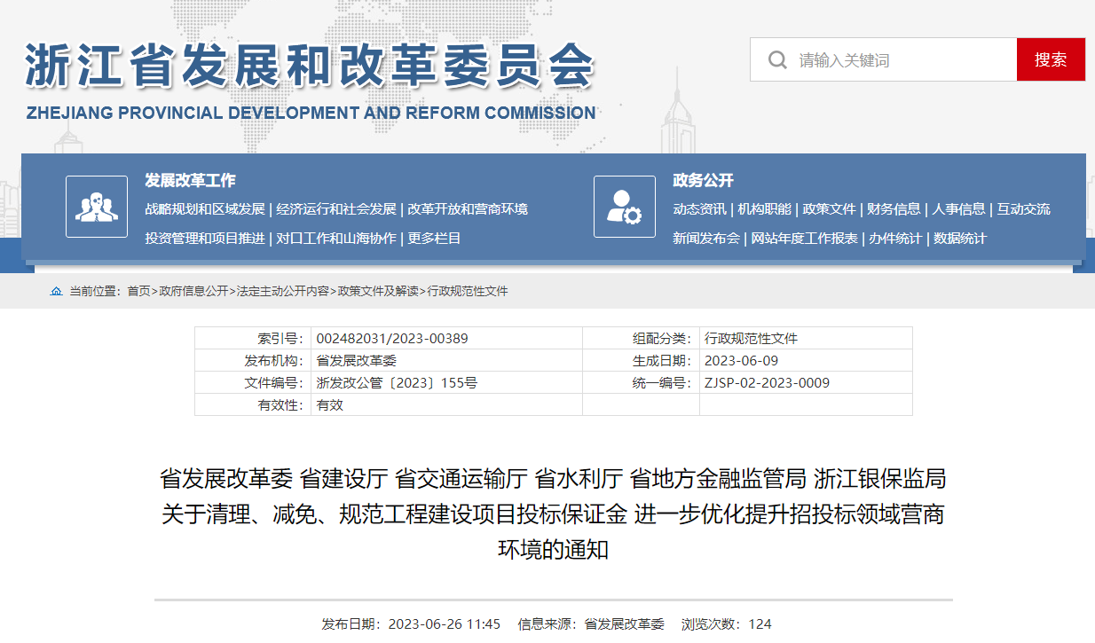Click the 浙江省发展和改革委员会 site logo
This screenshot has height=643, width=1095.
pyautogui.click(x=311, y=62)
